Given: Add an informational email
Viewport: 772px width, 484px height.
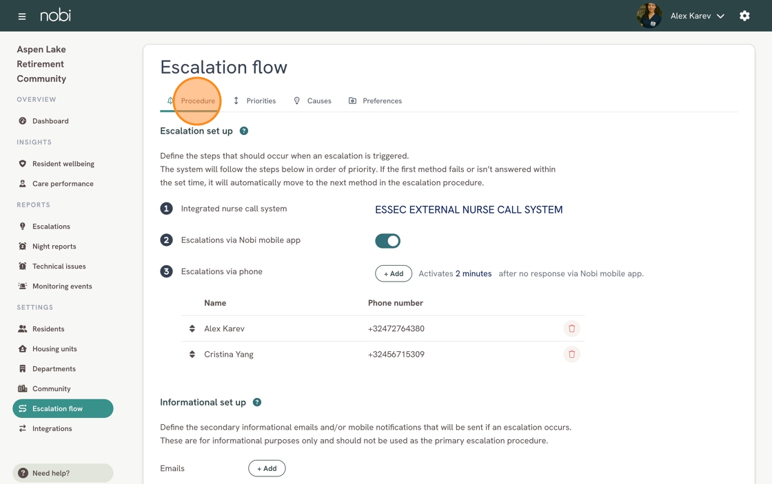Looking at the screenshot, I should [267, 468].
